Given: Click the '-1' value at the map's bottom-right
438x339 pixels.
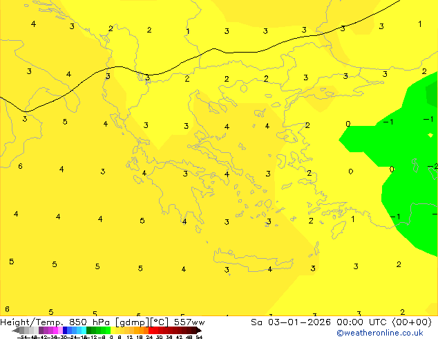Looking at the screenshot, I should (x=396, y=217).
